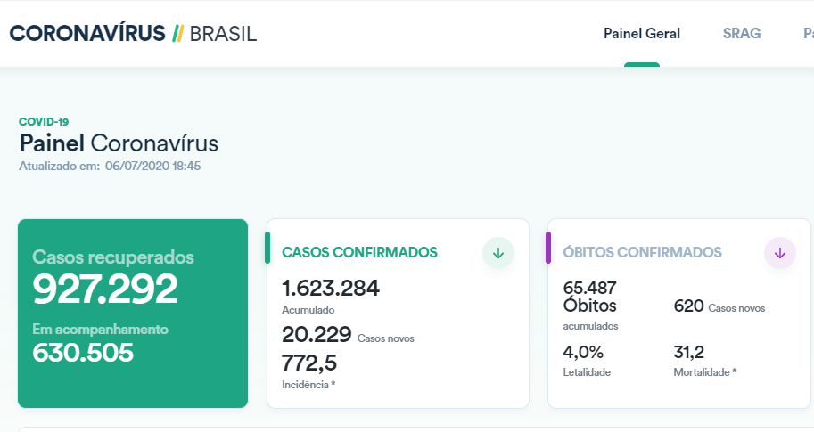Click the Casos Confirmados heading
Image resolution: width=814 pixels, height=432 pixels.
[359, 253]
